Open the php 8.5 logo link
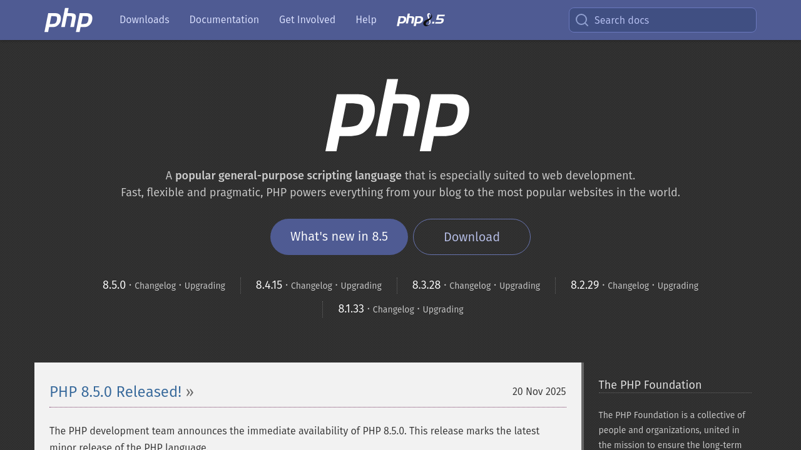801x450 pixels. [421, 18]
